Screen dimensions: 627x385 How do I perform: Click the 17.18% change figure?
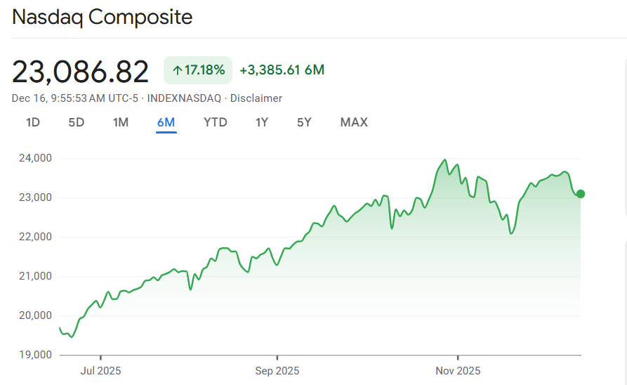[x=204, y=70]
